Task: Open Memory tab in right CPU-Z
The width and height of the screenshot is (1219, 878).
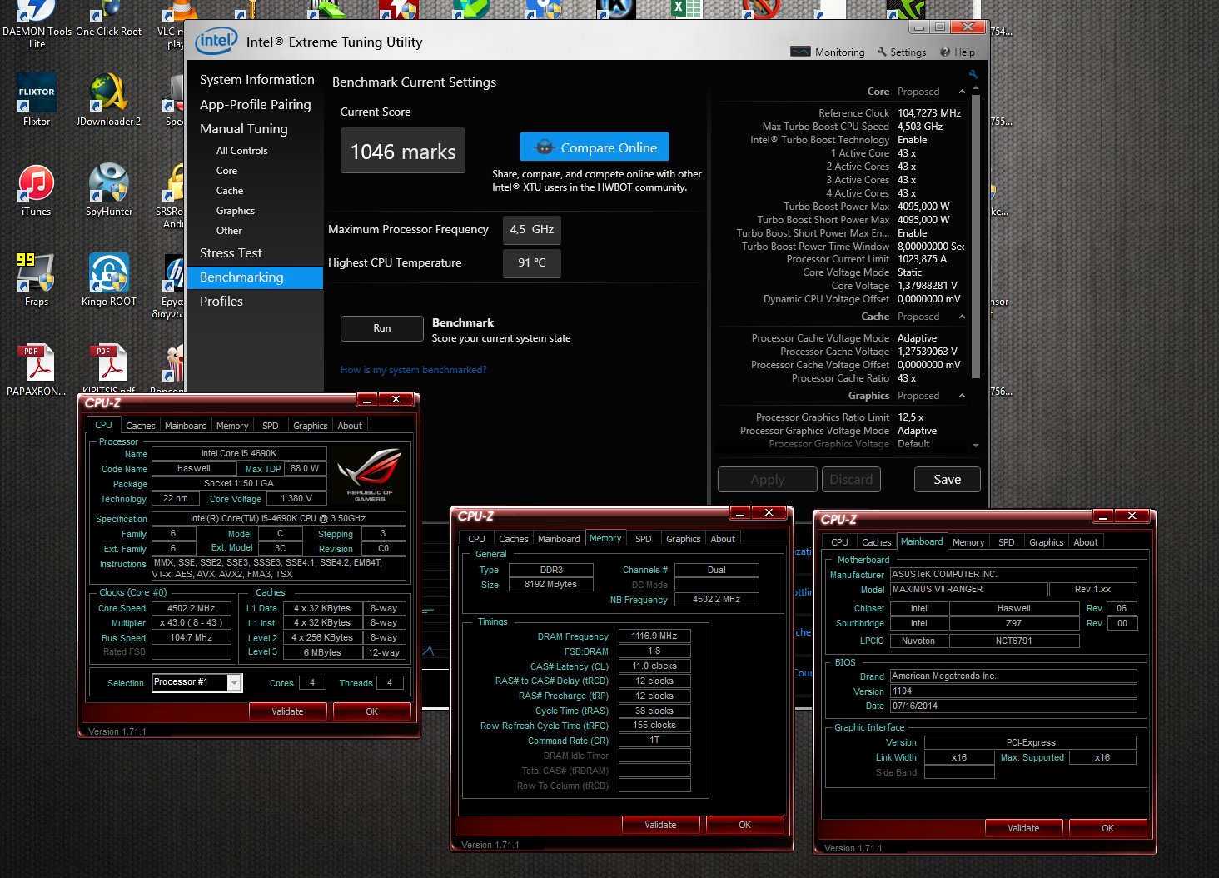Action: click(968, 542)
